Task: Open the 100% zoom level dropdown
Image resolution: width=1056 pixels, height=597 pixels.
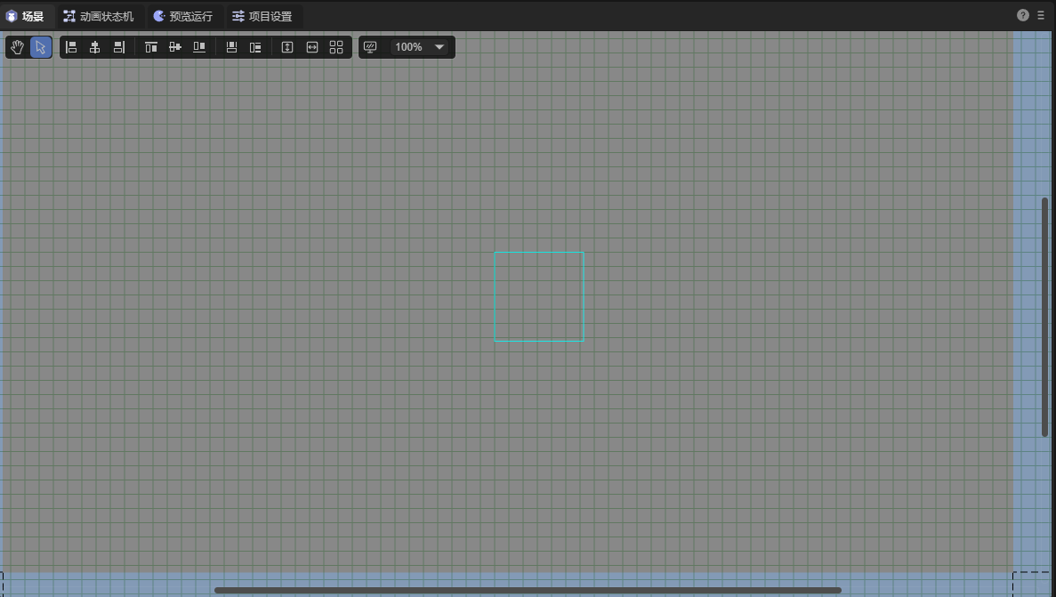Action: [420, 47]
